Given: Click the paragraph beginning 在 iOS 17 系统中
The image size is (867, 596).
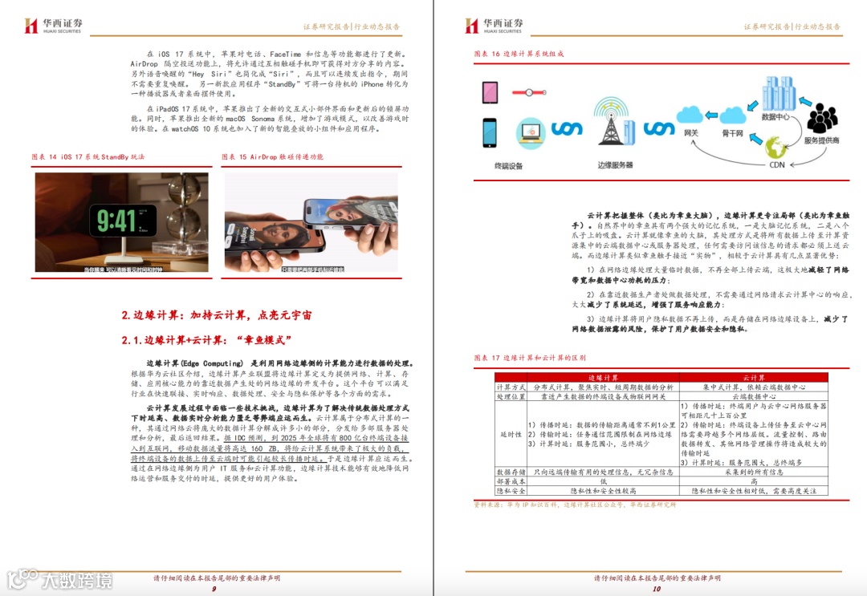Looking at the screenshot, I should (x=269, y=74).
